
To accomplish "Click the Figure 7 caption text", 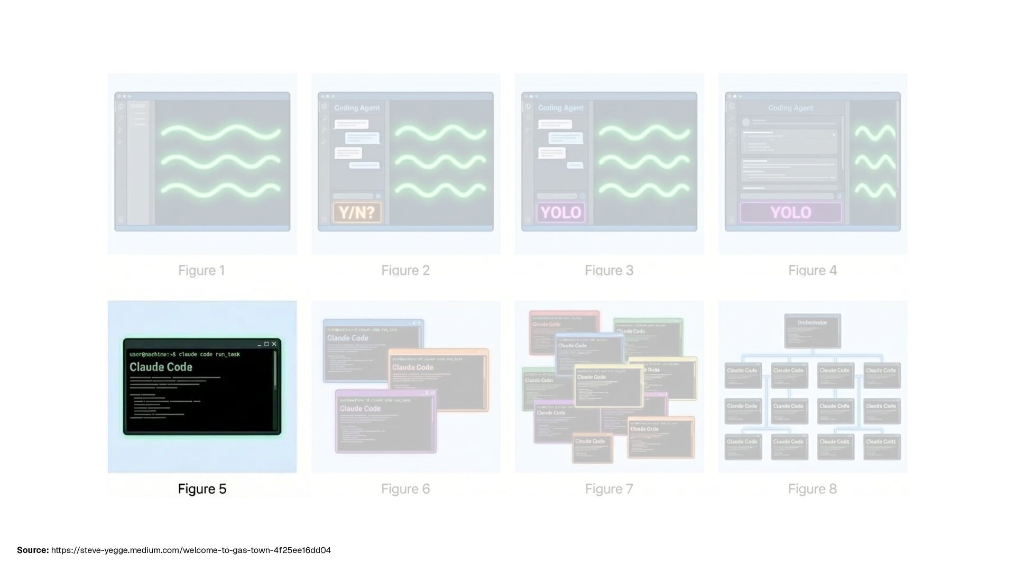I will point(609,489).
